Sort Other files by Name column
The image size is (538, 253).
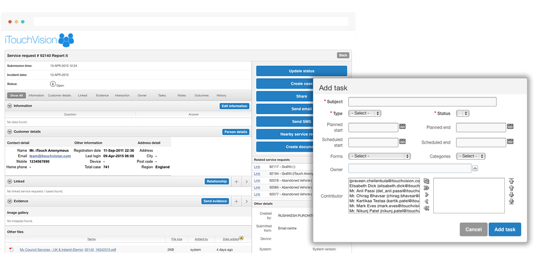(x=91, y=239)
